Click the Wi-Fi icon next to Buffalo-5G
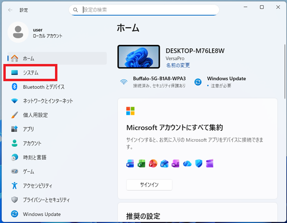287x223 pixels. pos(124,82)
